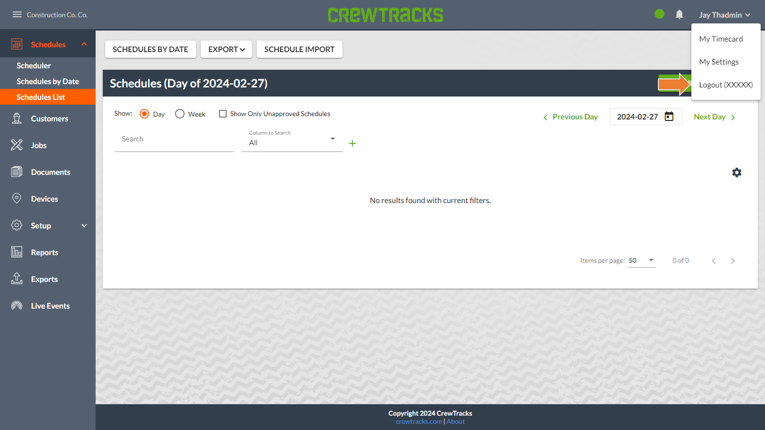Screen dimensions: 765x430
Task: Click the "No results found with current filters." message
Action: pos(430,200)
